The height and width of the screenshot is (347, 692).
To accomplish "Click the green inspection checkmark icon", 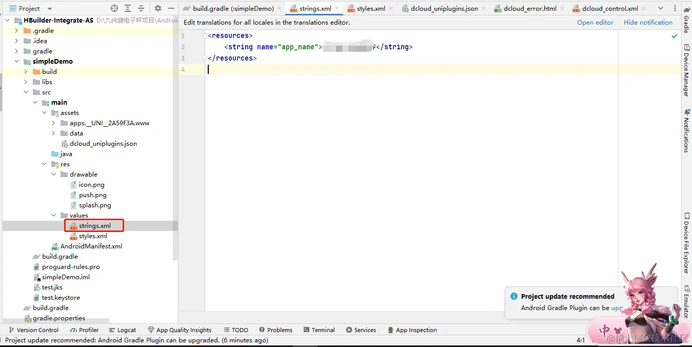I will pos(675,36).
